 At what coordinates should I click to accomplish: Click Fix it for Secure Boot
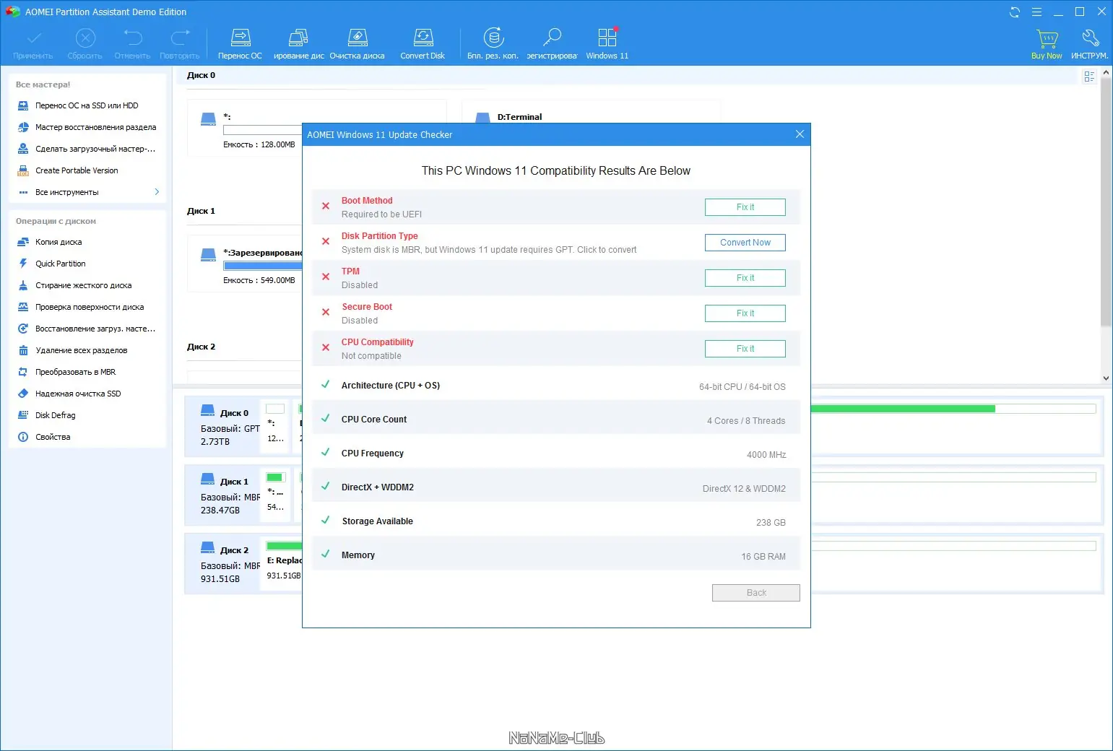(x=745, y=313)
